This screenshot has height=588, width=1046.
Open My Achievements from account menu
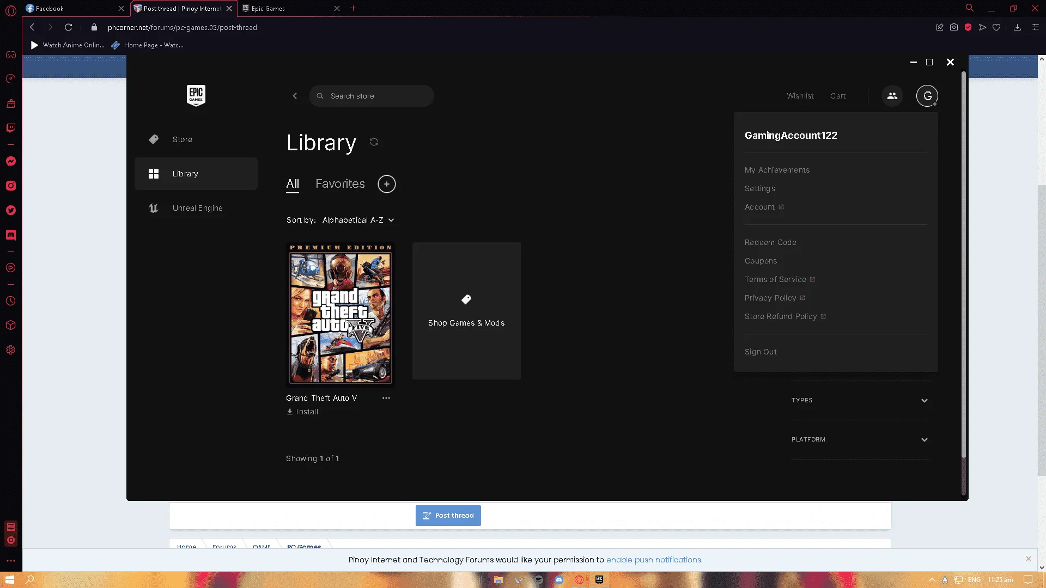pos(777,170)
